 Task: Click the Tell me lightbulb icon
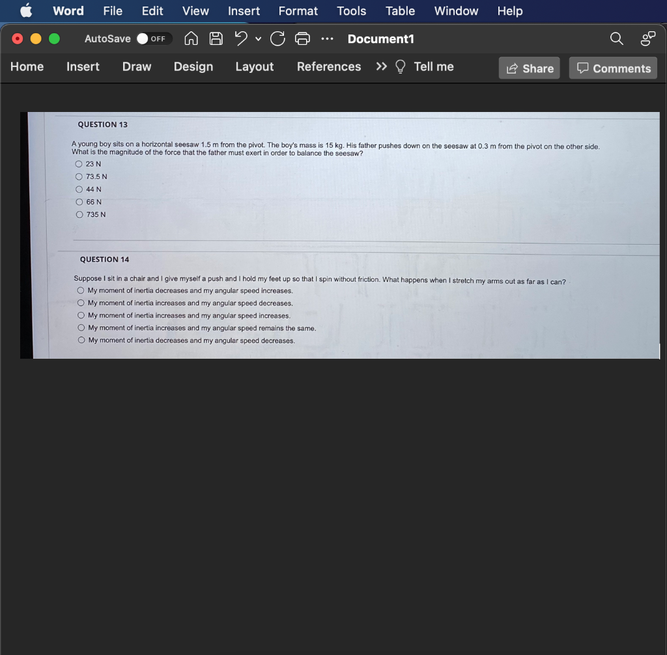[401, 66]
